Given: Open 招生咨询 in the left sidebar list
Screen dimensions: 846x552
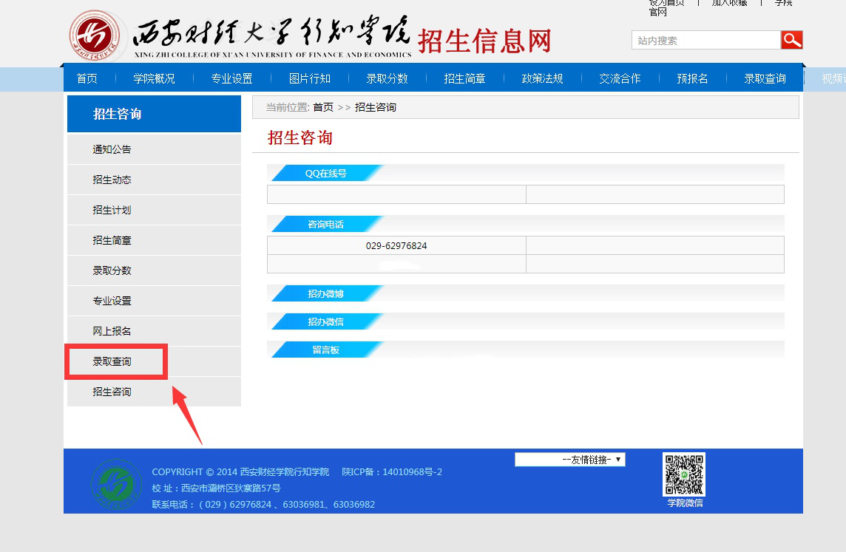Looking at the screenshot, I should click(x=155, y=392).
